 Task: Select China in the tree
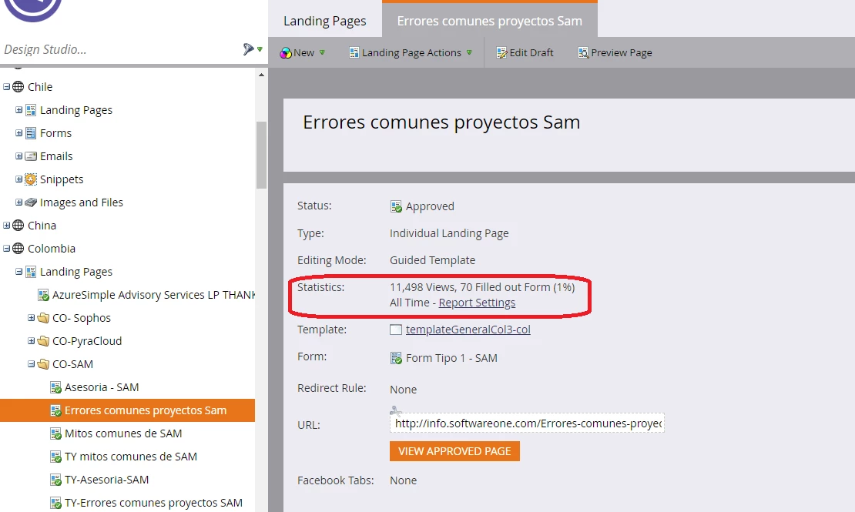[x=42, y=225]
